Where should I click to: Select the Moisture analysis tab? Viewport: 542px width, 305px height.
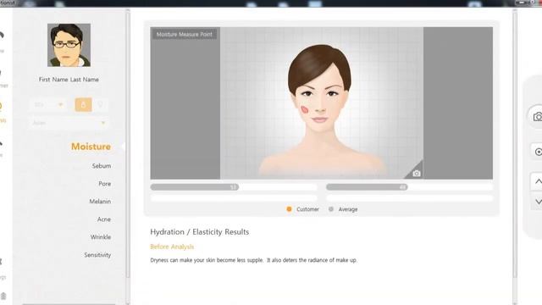point(91,147)
